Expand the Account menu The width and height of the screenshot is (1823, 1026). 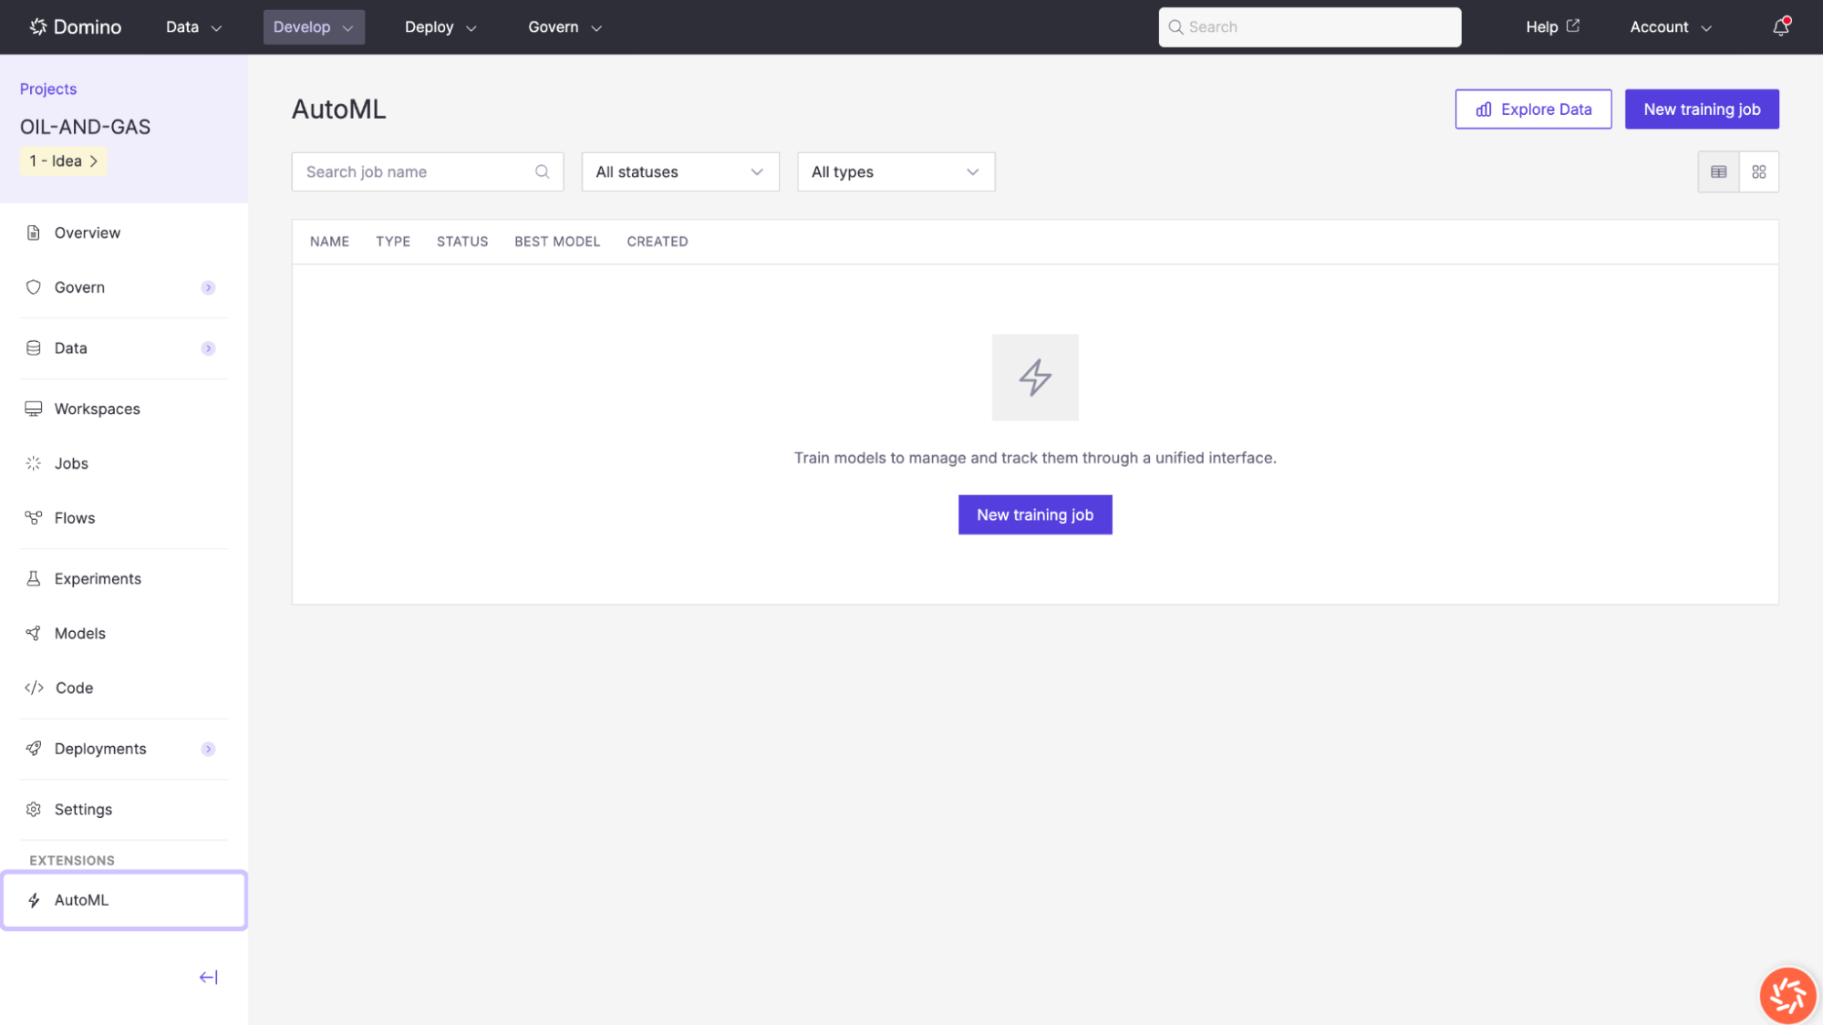coord(1669,26)
